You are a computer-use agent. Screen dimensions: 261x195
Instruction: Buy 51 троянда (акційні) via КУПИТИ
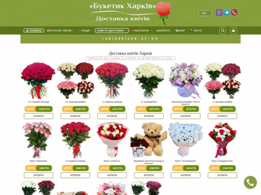[222, 116]
